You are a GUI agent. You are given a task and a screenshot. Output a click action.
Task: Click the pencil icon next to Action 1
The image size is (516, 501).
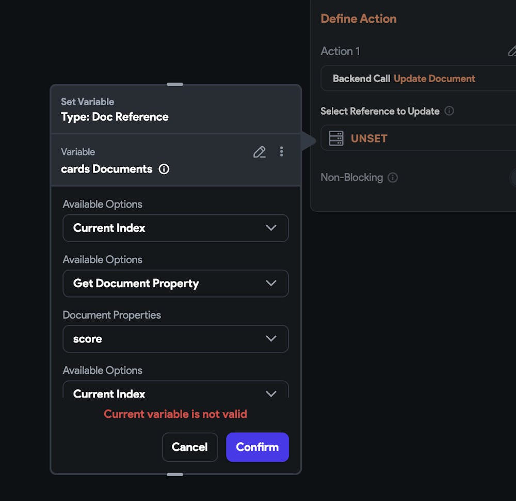click(512, 51)
